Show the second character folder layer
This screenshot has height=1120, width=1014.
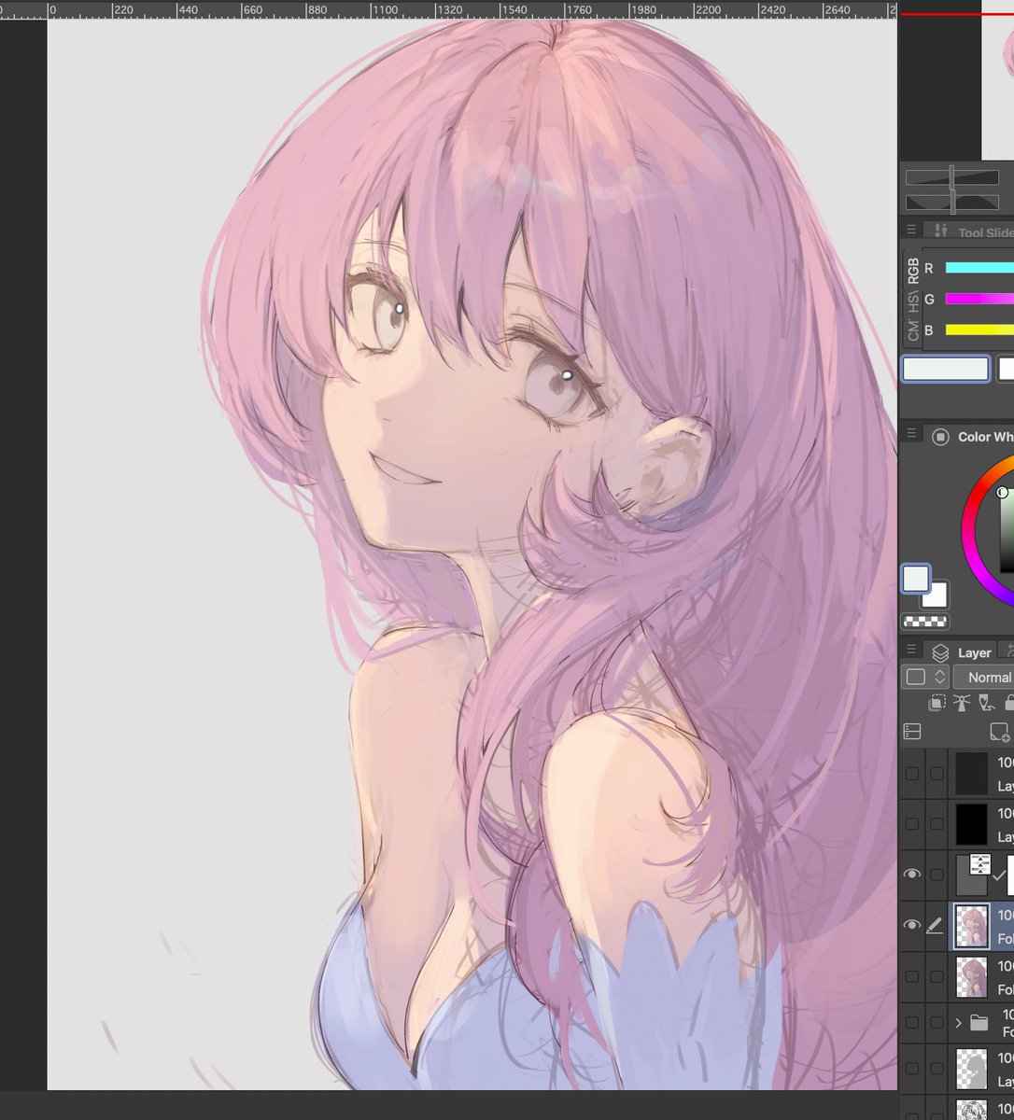[x=911, y=976]
